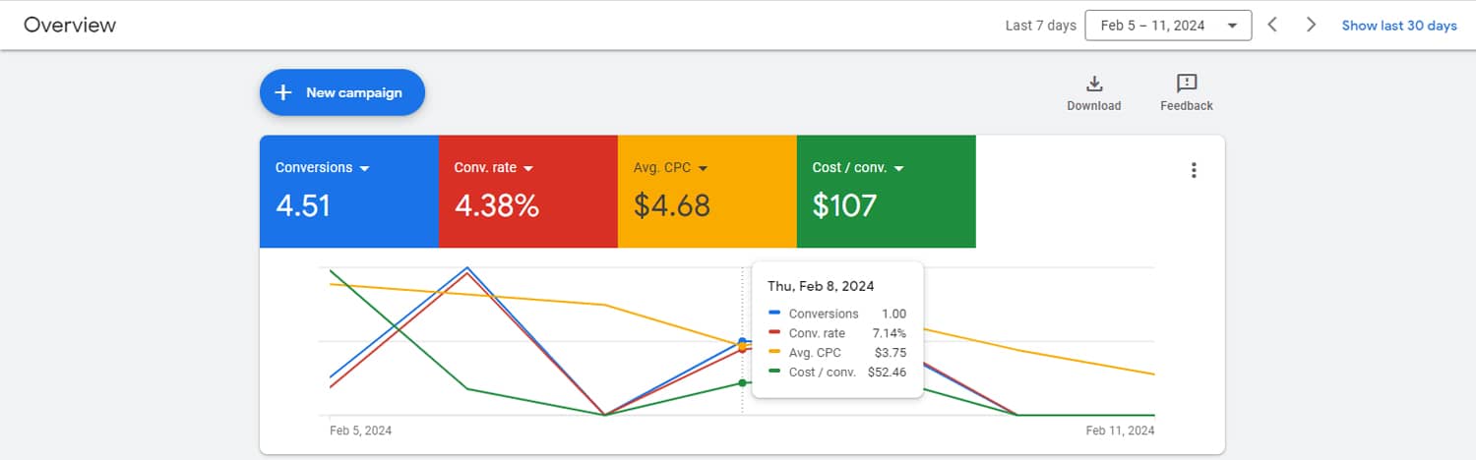This screenshot has height=460, width=1476.
Task: Click the Feb 5, 2024 axis label
Action: pos(360,431)
